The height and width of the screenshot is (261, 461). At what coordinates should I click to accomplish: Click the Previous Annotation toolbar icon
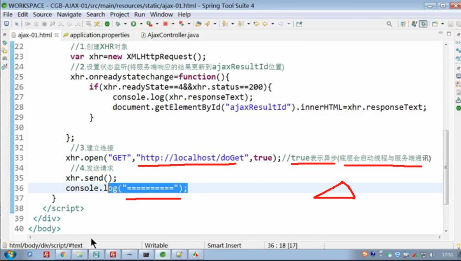[241, 24]
